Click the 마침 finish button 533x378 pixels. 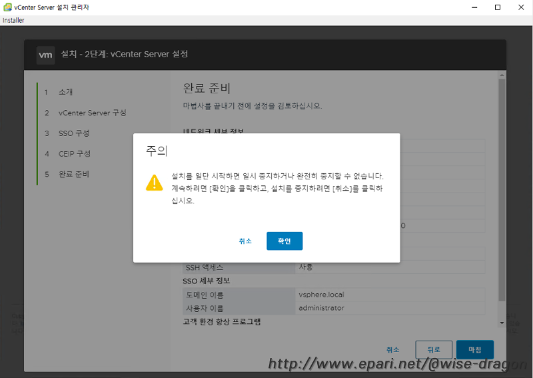(475, 349)
